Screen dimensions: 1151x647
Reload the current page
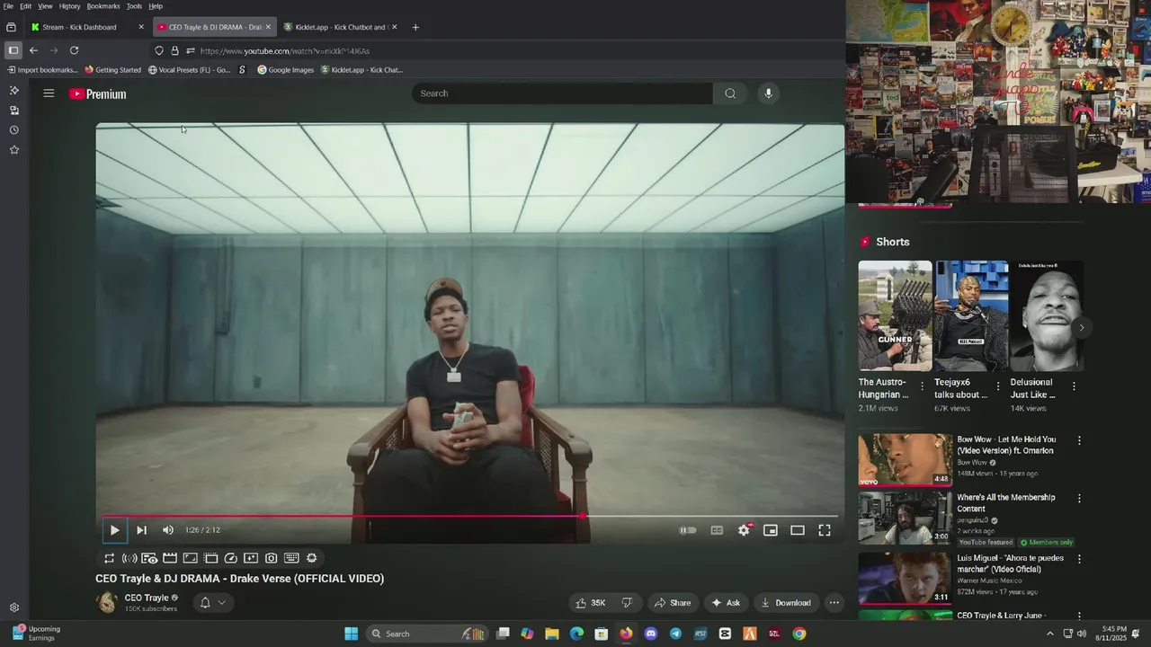74,50
